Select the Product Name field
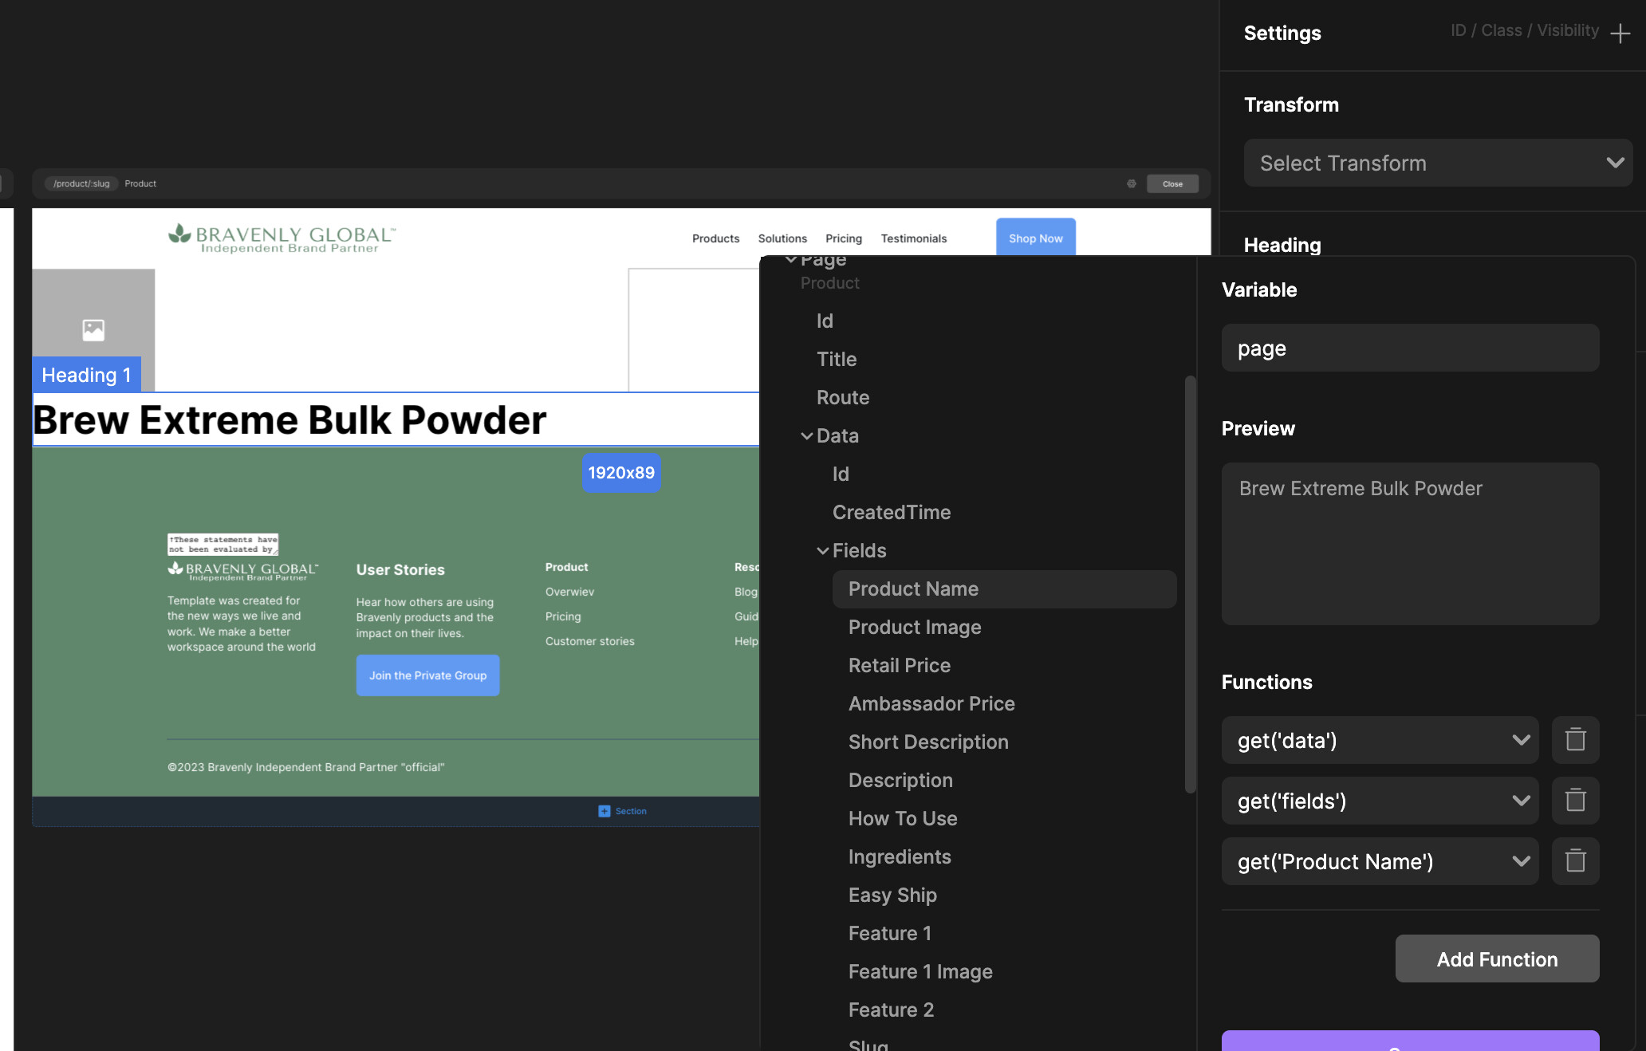 (x=1004, y=589)
